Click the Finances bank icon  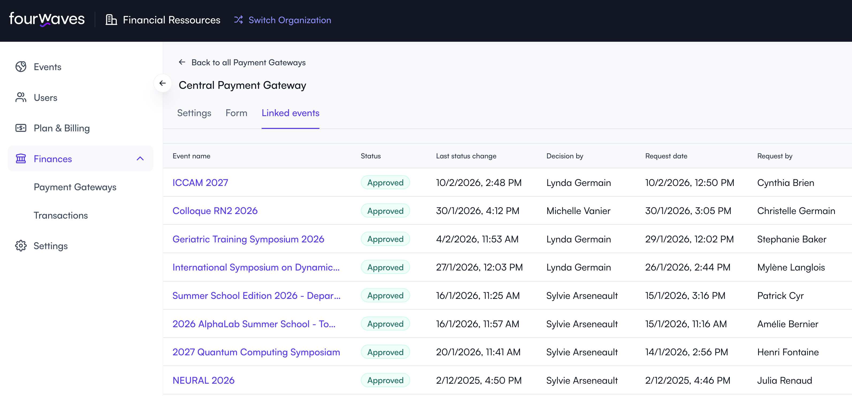pos(21,158)
